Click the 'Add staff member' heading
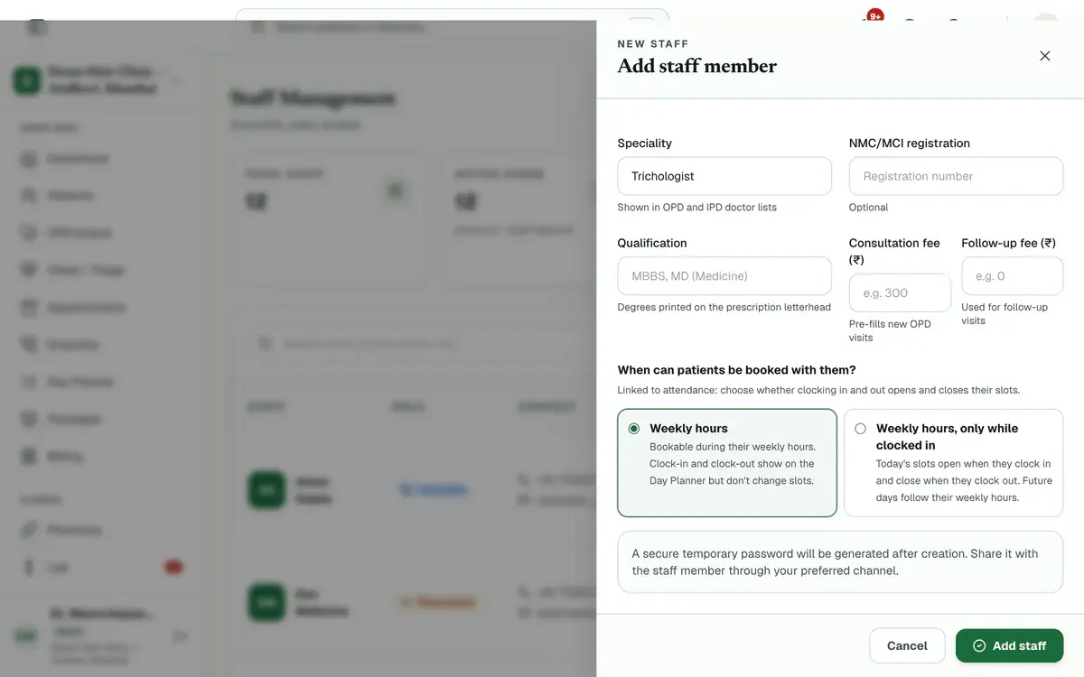Screen dimensions: 1084x677 [697, 66]
